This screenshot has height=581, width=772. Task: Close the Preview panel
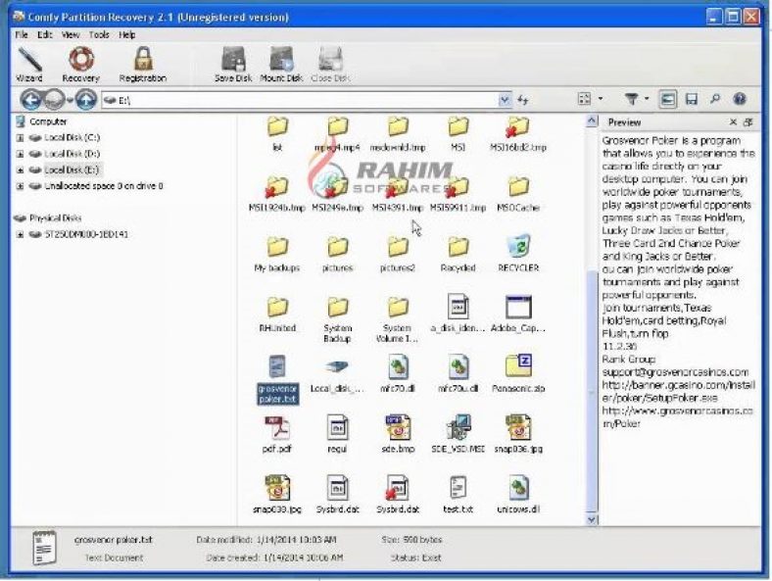[733, 122]
